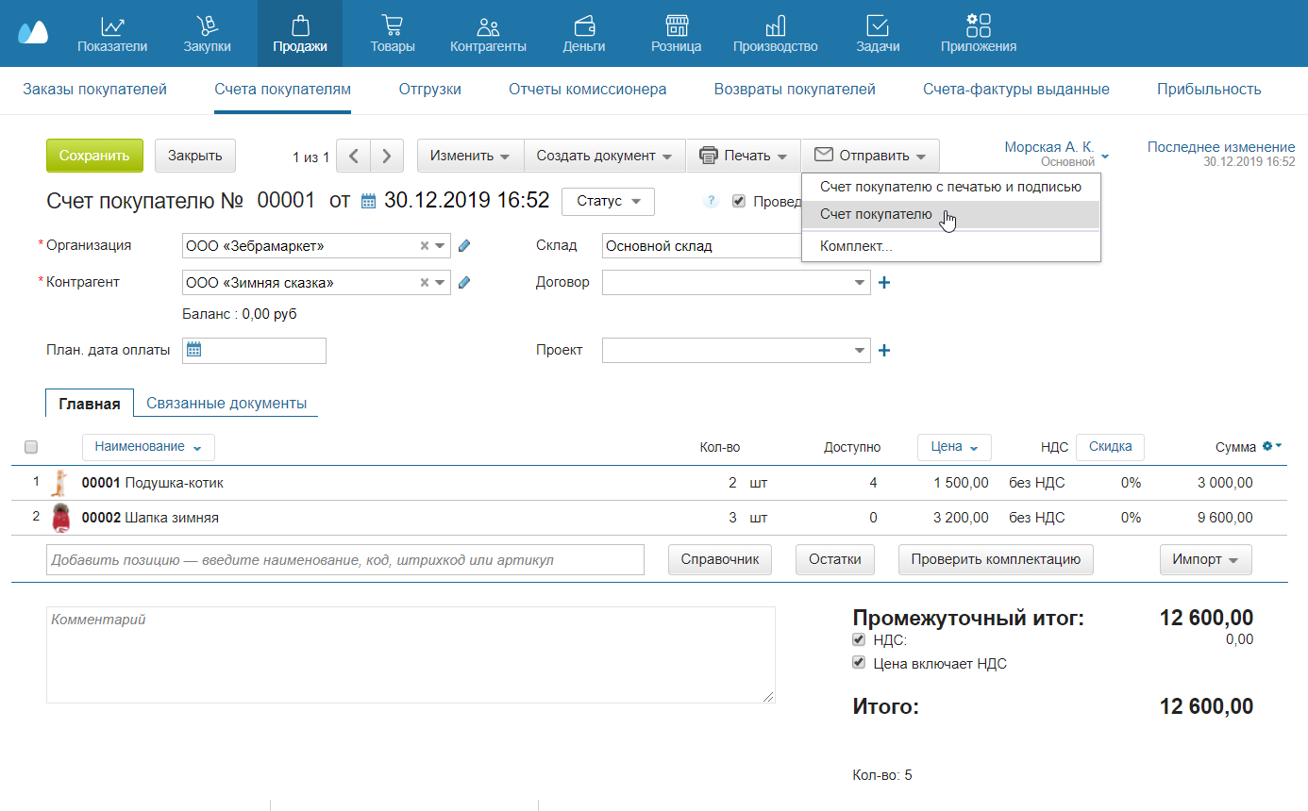Screen dimensions: 1308x811
Task: Click the edit pencil next to Организация
Action: point(463,246)
